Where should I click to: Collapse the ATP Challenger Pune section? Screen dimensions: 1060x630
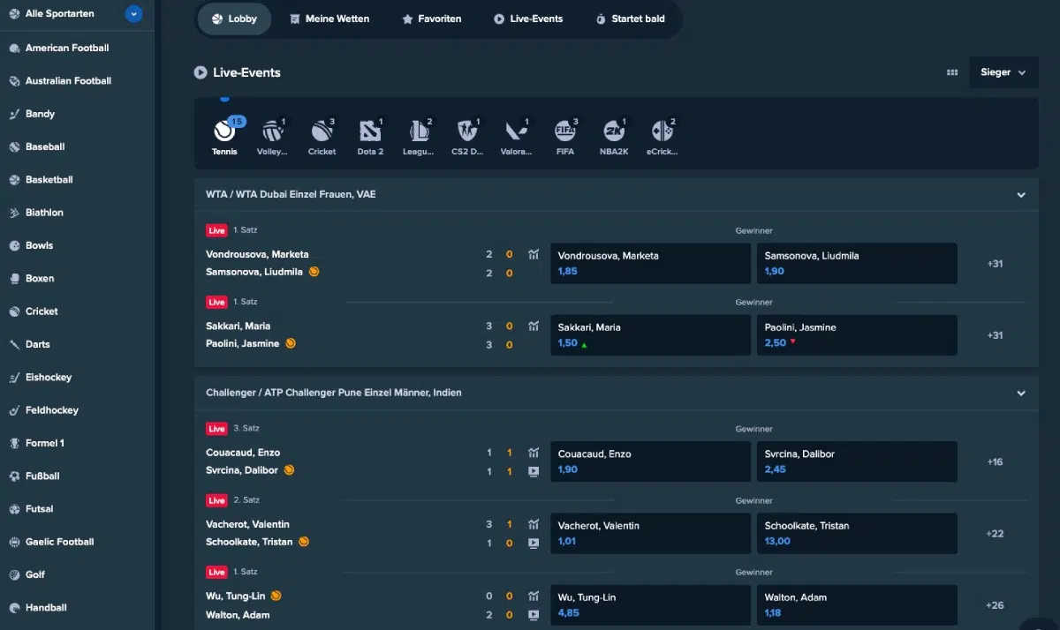(1020, 393)
